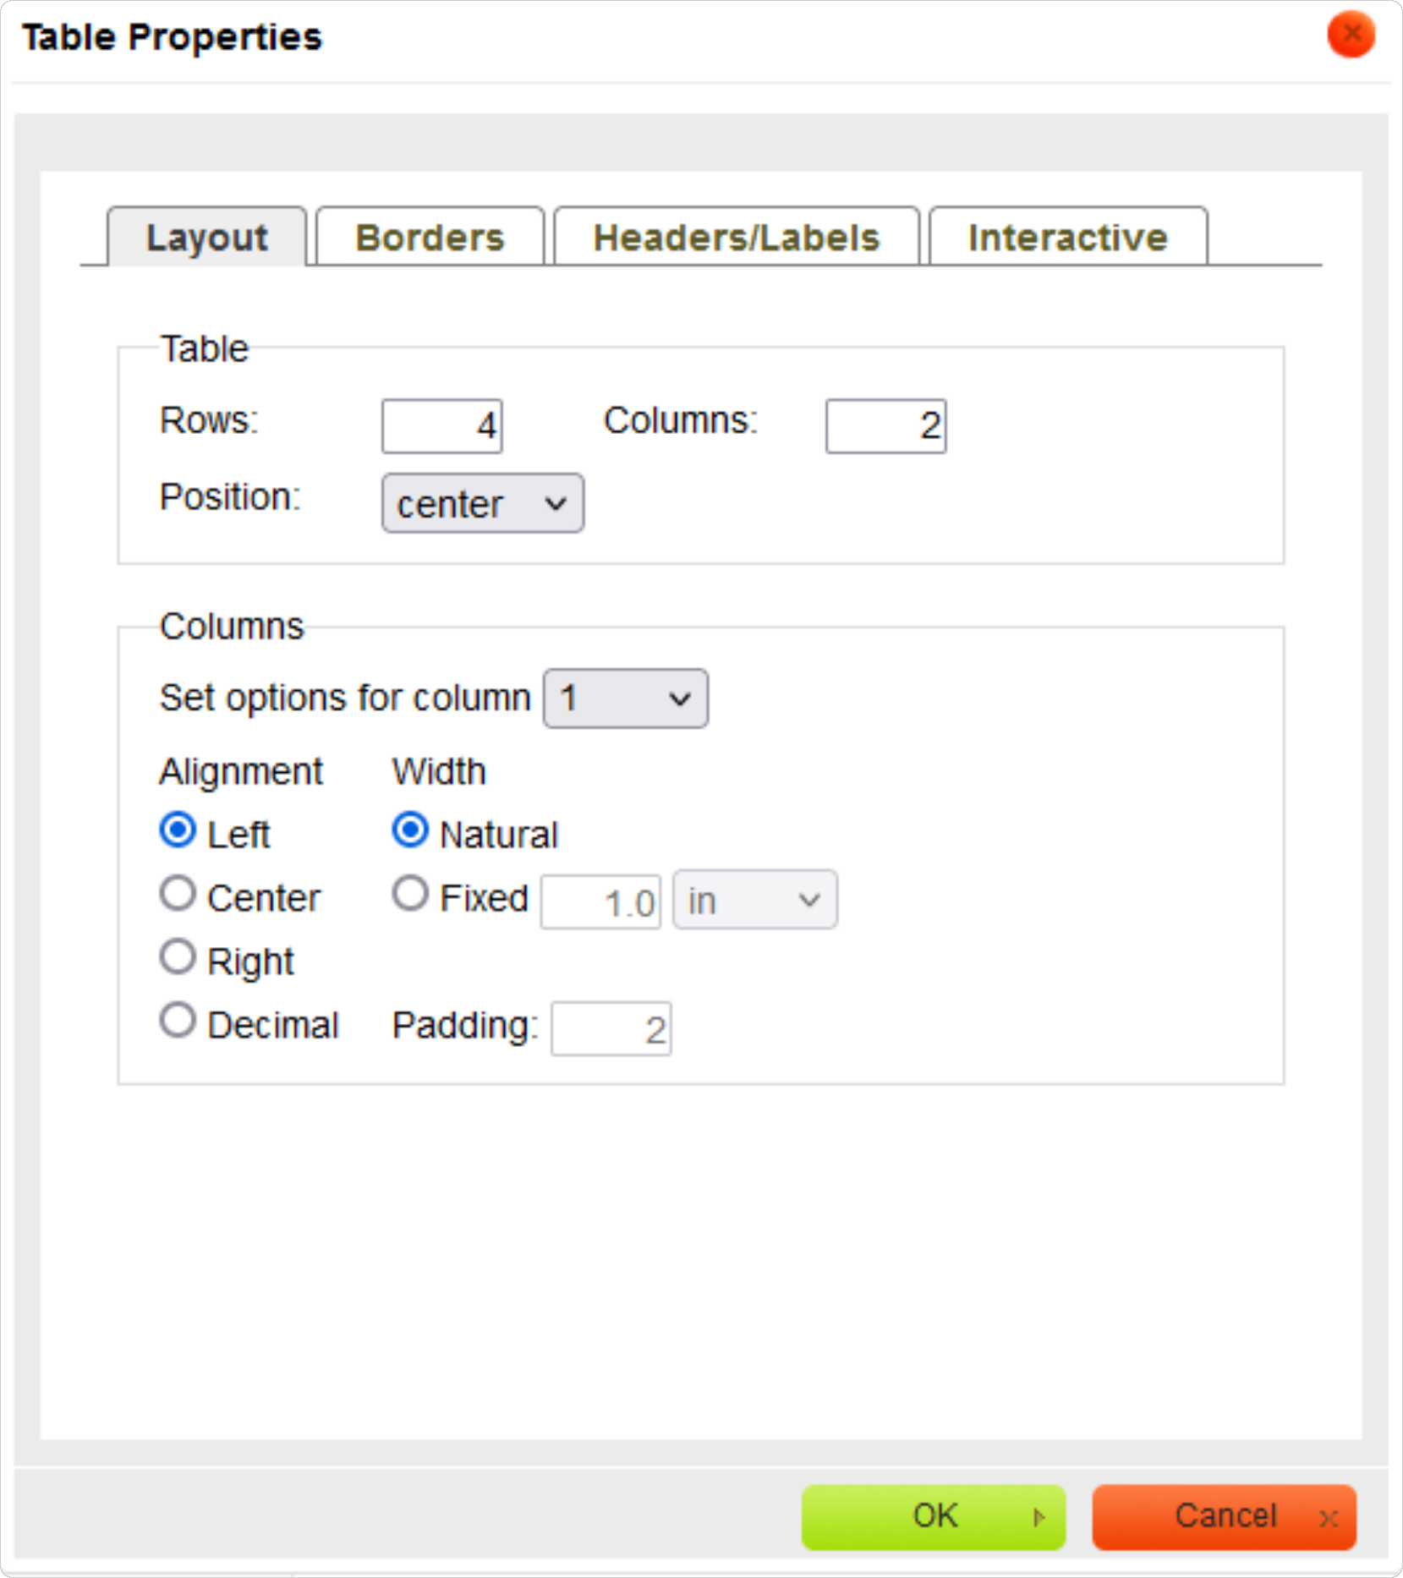The image size is (1403, 1578).
Task: Click the Fixed width value field
Action: click(x=601, y=902)
